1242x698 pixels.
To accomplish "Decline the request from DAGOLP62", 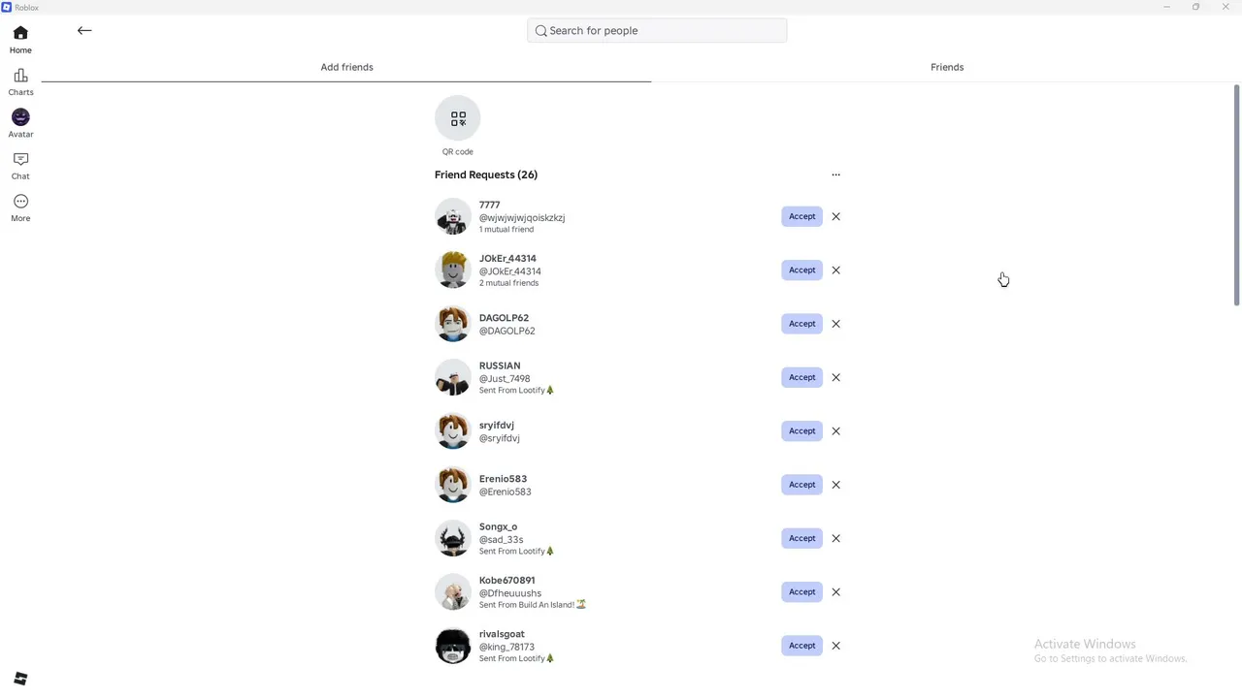I will [835, 324].
